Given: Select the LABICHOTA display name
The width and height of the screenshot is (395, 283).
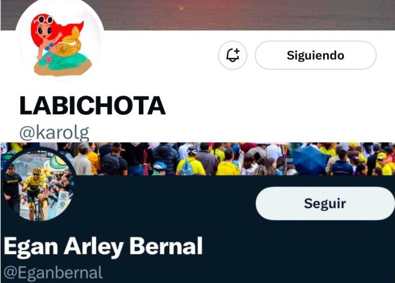Looking at the screenshot, I should (93, 106).
